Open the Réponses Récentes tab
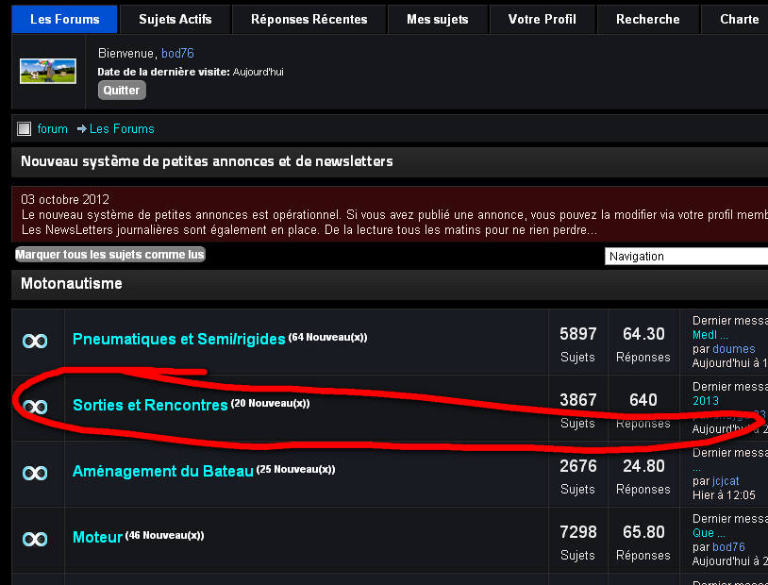The width and height of the screenshot is (768, 585). tap(308, 19)
